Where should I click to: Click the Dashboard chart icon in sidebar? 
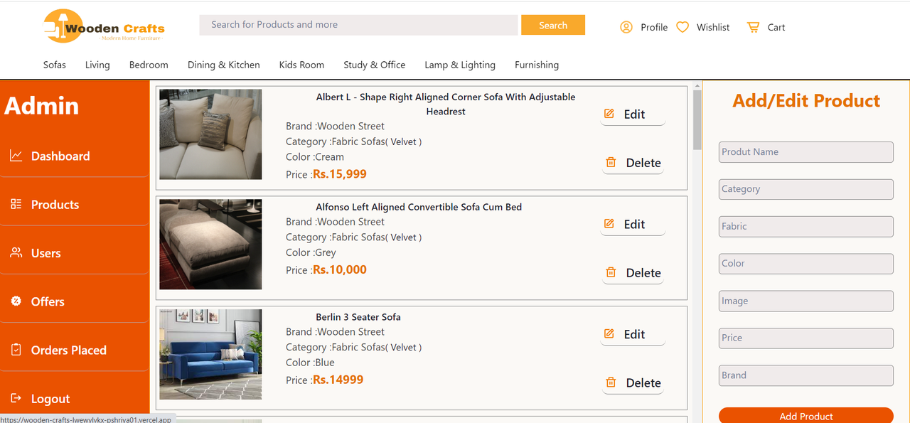click(16, 156)
